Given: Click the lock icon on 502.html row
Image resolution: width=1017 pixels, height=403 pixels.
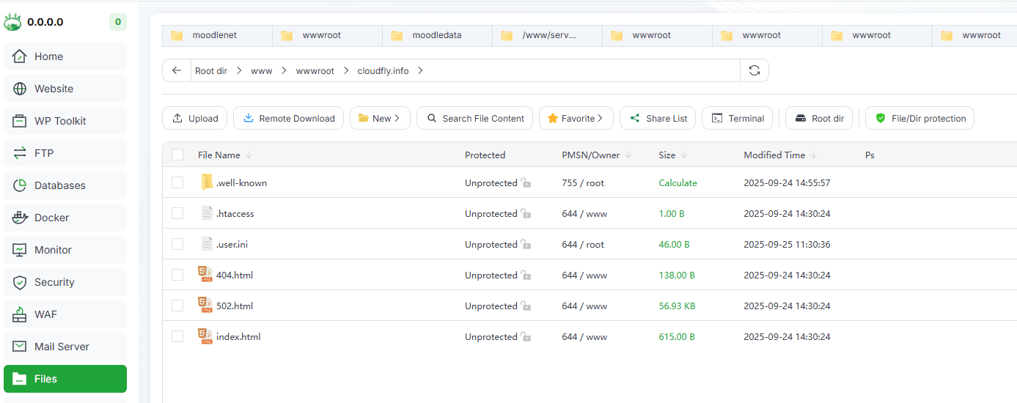Looking at the screenshot, I should [525, 306].
